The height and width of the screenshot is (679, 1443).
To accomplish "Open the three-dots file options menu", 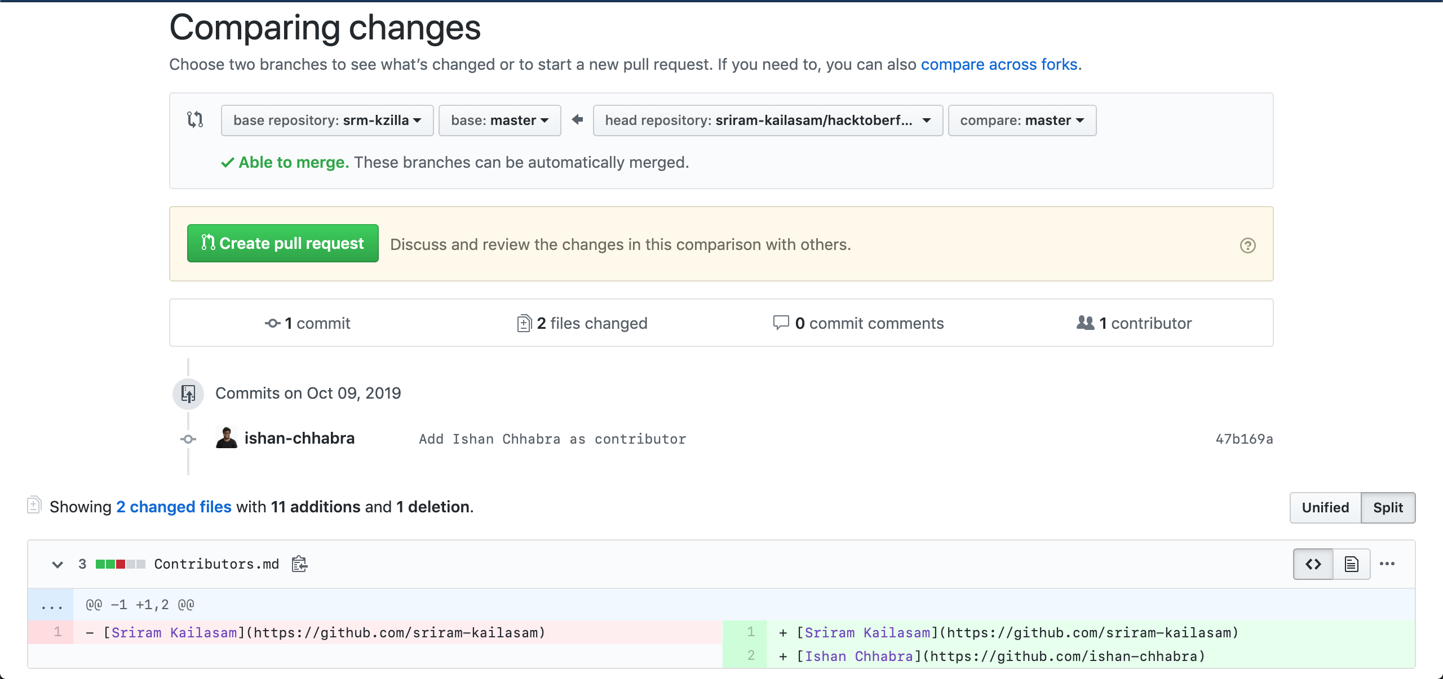I will point(1387,564).
